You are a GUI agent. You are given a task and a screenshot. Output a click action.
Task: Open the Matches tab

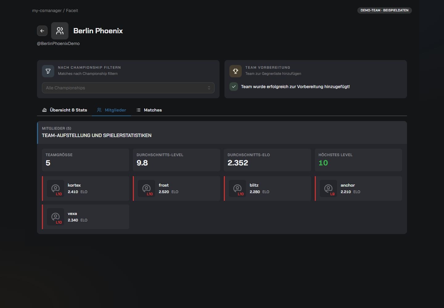[x=149, y=110]
